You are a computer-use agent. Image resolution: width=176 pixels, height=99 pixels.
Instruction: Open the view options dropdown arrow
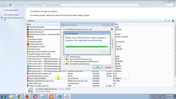169,21
